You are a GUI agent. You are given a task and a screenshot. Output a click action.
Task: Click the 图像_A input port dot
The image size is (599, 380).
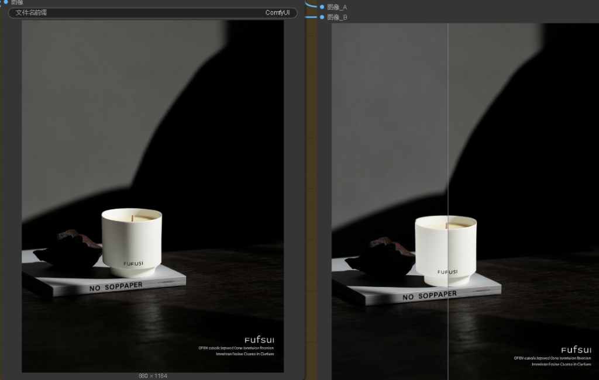pyautogui.click(x=322, y=7)
